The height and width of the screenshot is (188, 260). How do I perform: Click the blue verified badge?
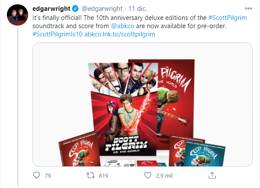tap(75, 9)
